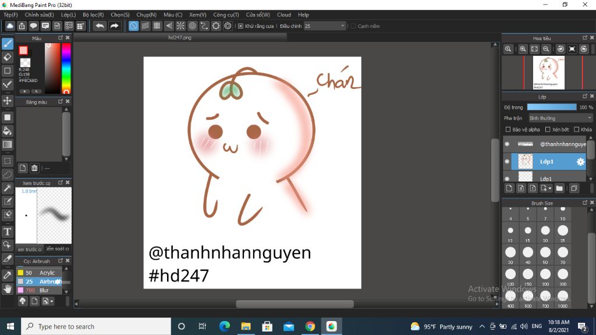The width and height of the screenshot is (596, 335).
Task: Click the navigator preview thumbnail
Action: pos(548,72)
